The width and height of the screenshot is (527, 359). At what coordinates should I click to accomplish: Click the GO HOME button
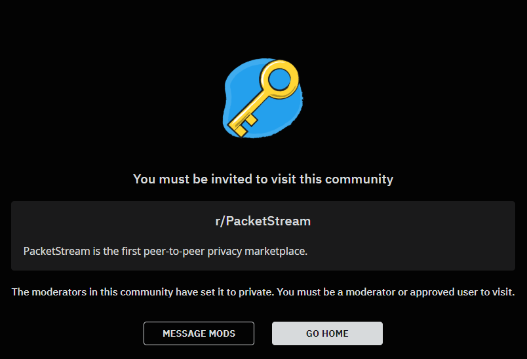coord(327,333)
